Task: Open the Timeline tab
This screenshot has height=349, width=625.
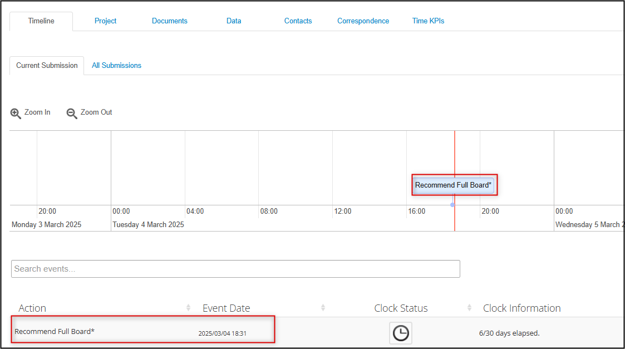Action: (x=41, y=21)
